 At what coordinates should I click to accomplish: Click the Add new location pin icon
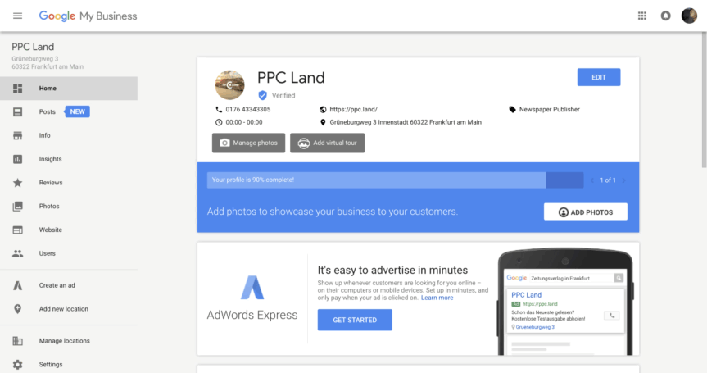(x=17, y=309)
